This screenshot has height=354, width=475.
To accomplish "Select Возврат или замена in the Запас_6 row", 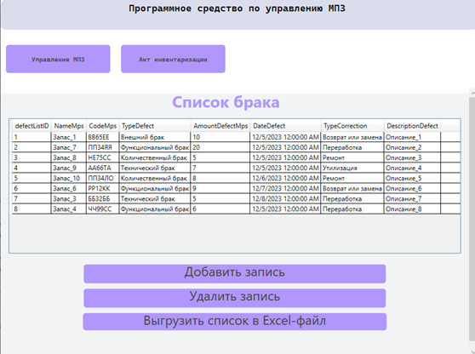I will [352, 189].
